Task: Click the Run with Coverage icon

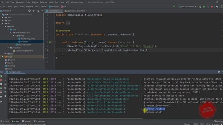Action: (x=208, y=7)
